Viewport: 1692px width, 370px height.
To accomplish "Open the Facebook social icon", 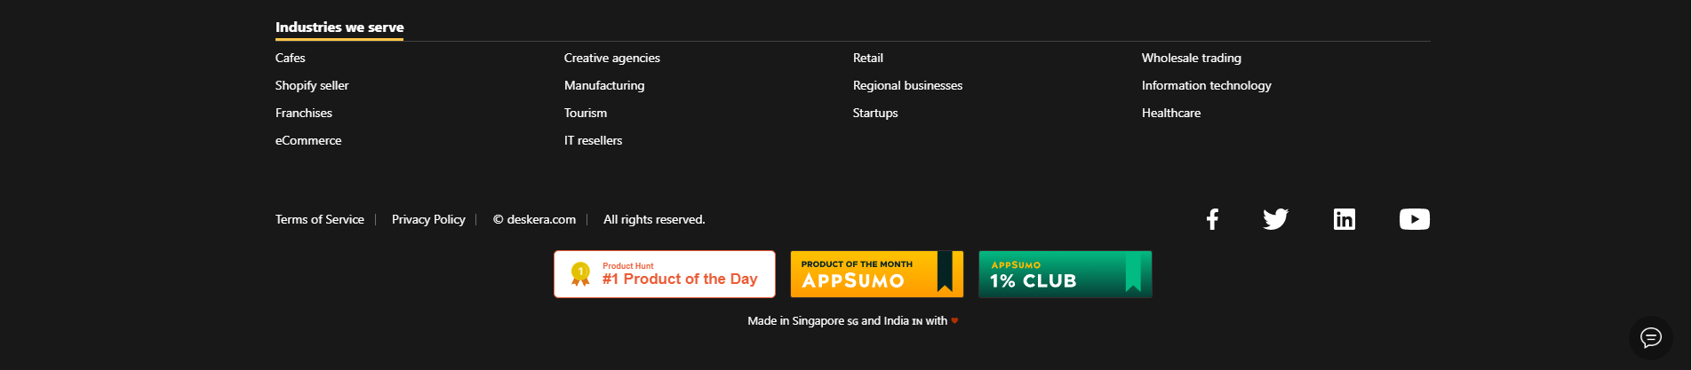I will pos(1212,219).
